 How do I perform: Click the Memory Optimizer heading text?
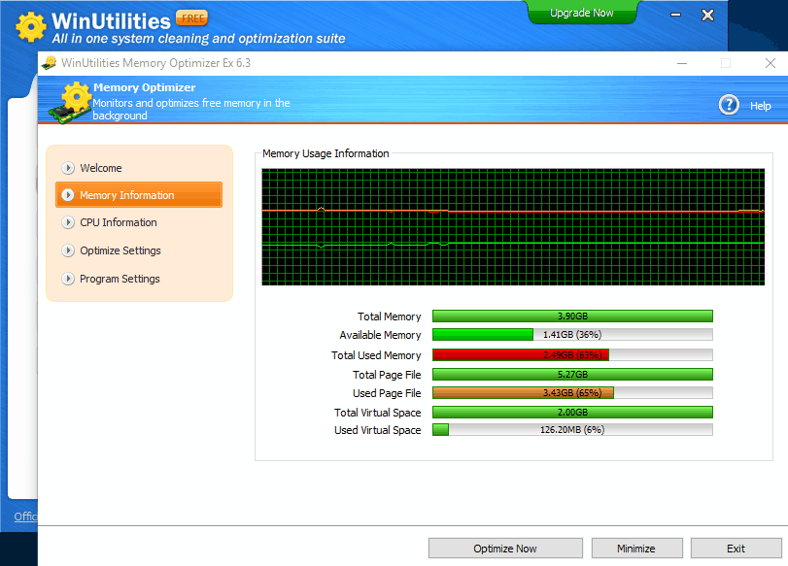tap(144, 87)
